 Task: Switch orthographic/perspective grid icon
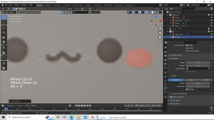coord(160,41)
